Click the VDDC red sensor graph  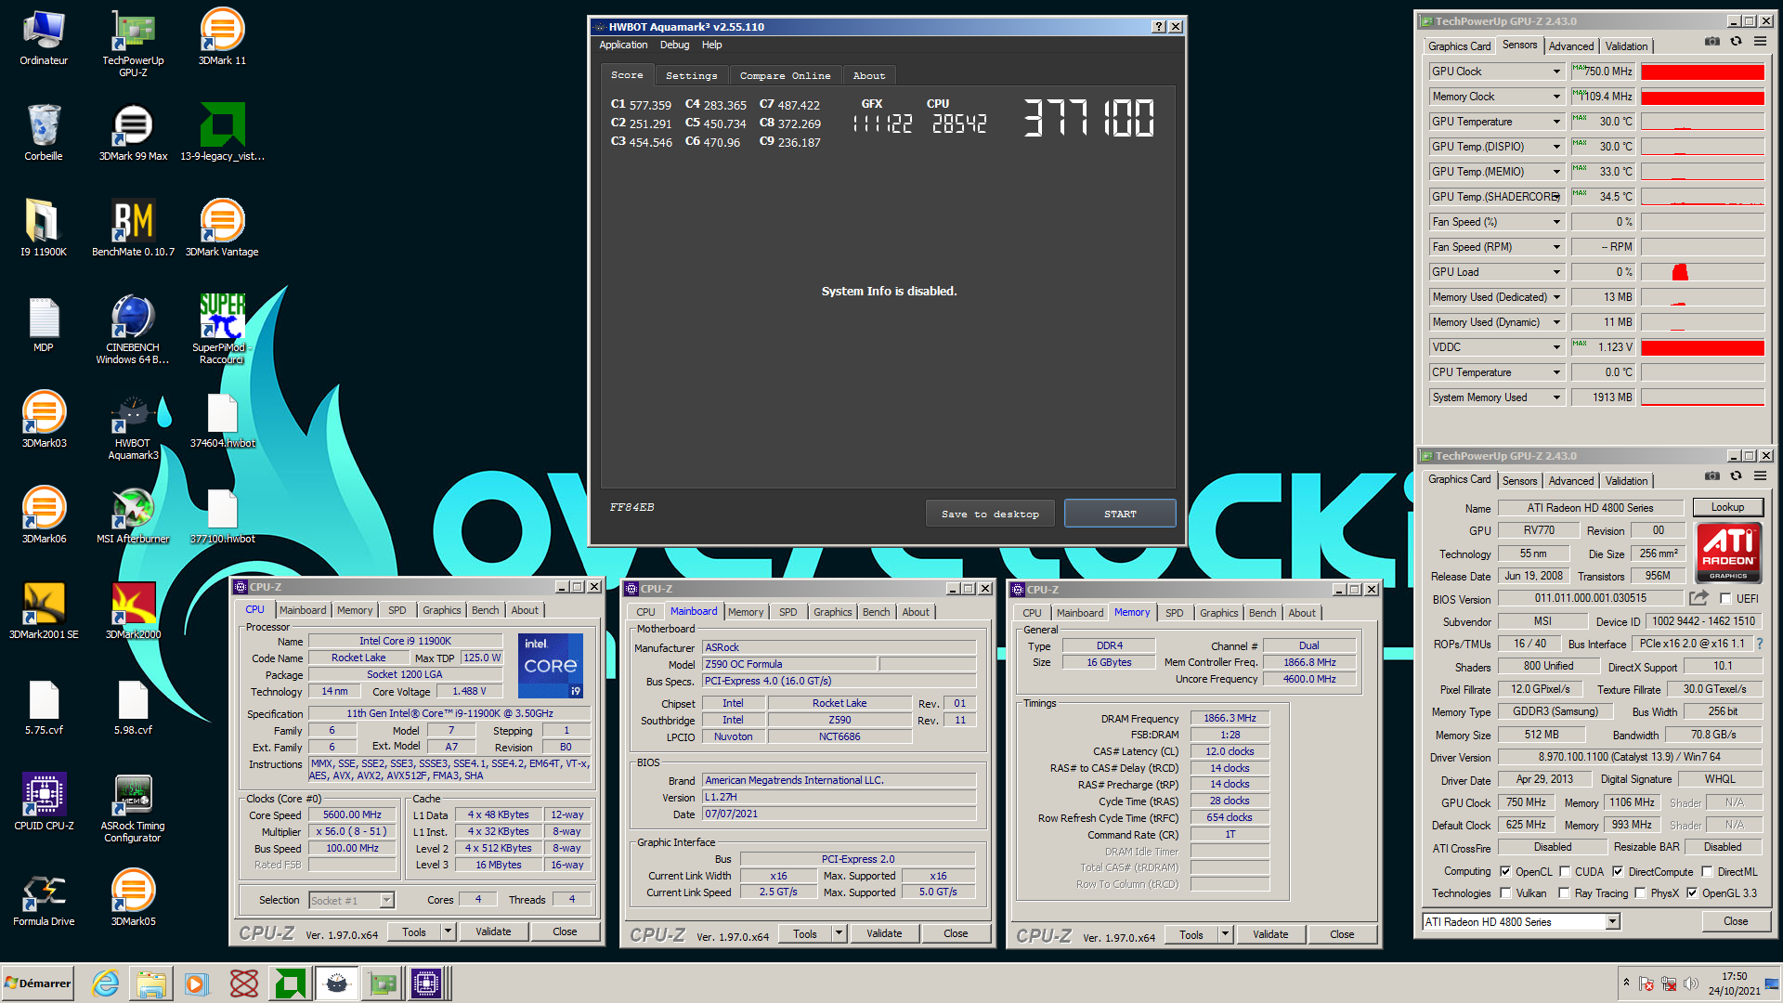point(1702,347)
